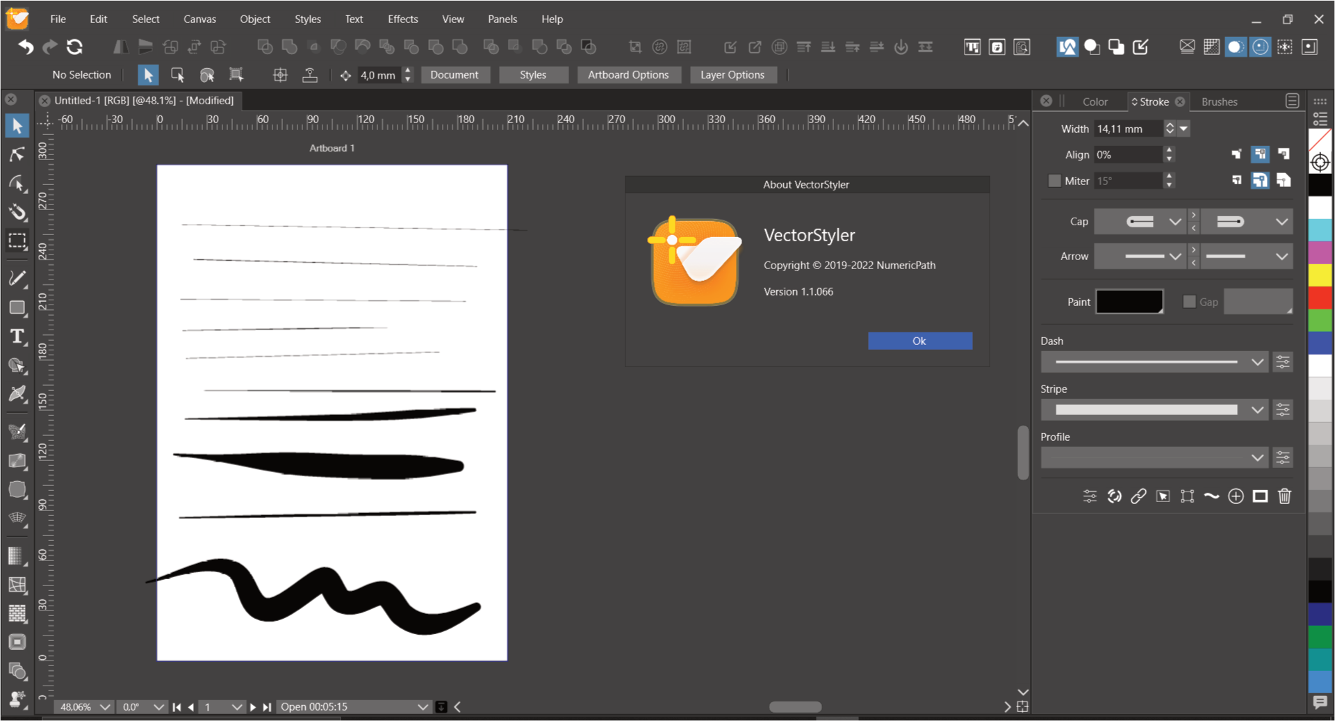Expand the Profile dropdown
This screenshot has height=721, width=1335.
pos(1256,457)
